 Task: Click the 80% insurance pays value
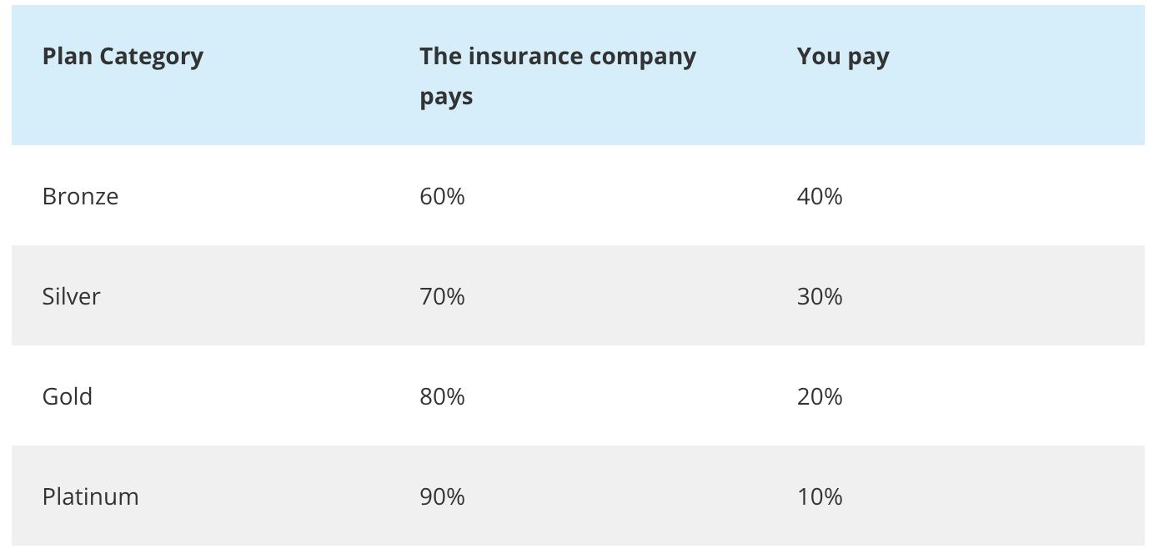point(443,396)
